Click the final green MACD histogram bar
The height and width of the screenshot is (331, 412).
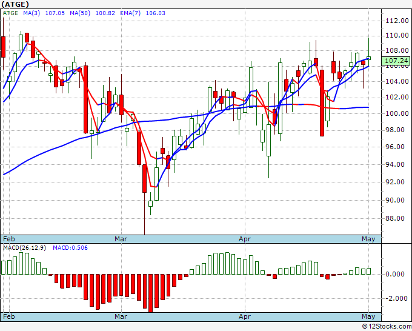tap(368, 272)
